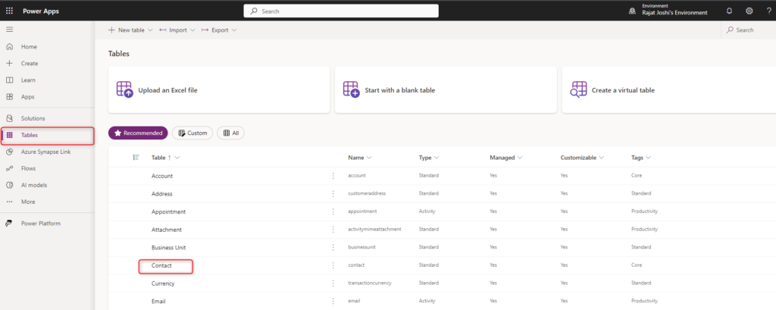This screenshot has width=776, height=310.
Task: Select the All filter tab
Action: (x=230, y=133)
